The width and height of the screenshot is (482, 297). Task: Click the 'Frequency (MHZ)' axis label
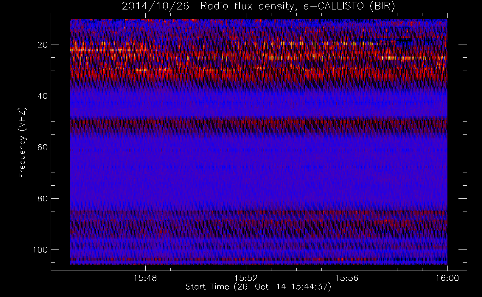pos(22,143)
